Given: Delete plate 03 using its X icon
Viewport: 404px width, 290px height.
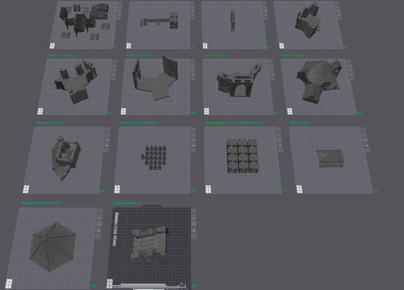Looking at the screenshot, I should (265, 3).
